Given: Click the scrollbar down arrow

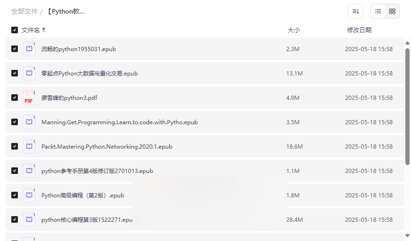Looking at the screenshot, I should point(407,236).
